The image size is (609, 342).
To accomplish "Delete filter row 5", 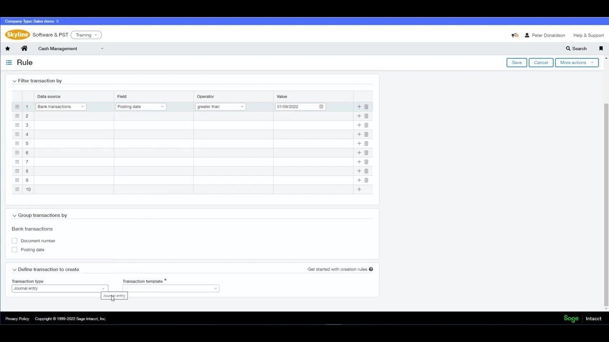I will [x=366, y=143].
